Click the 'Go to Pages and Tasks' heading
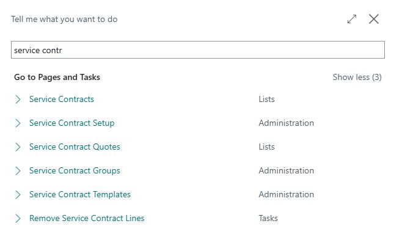The width and height of the screenshot is (394, 229). [57, 77]
